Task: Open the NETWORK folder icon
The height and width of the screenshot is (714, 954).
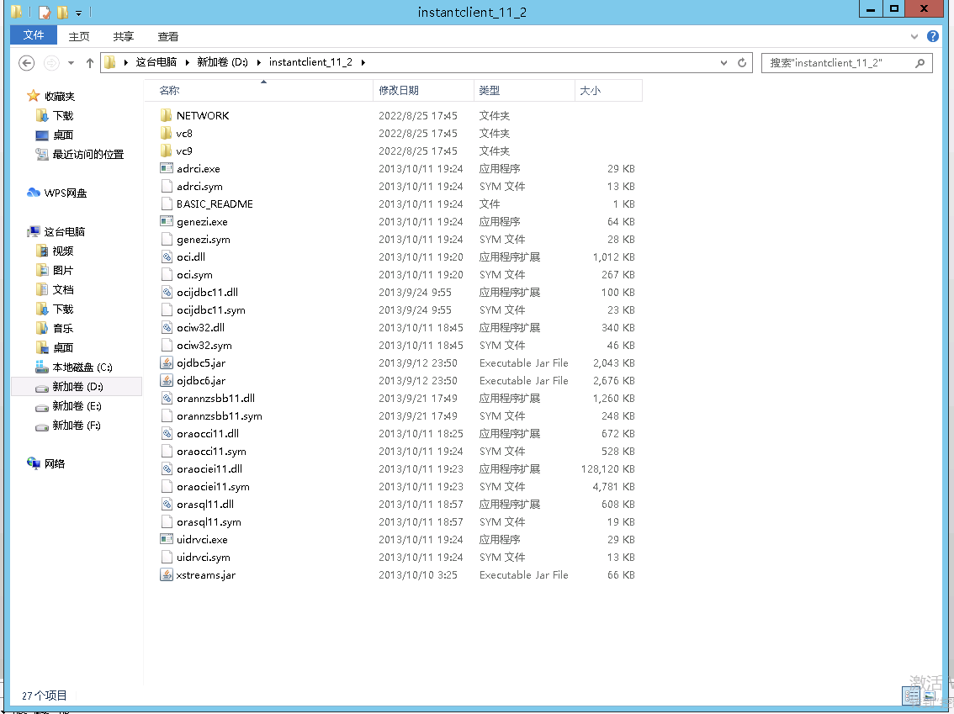Action: [x=166, y=116]
